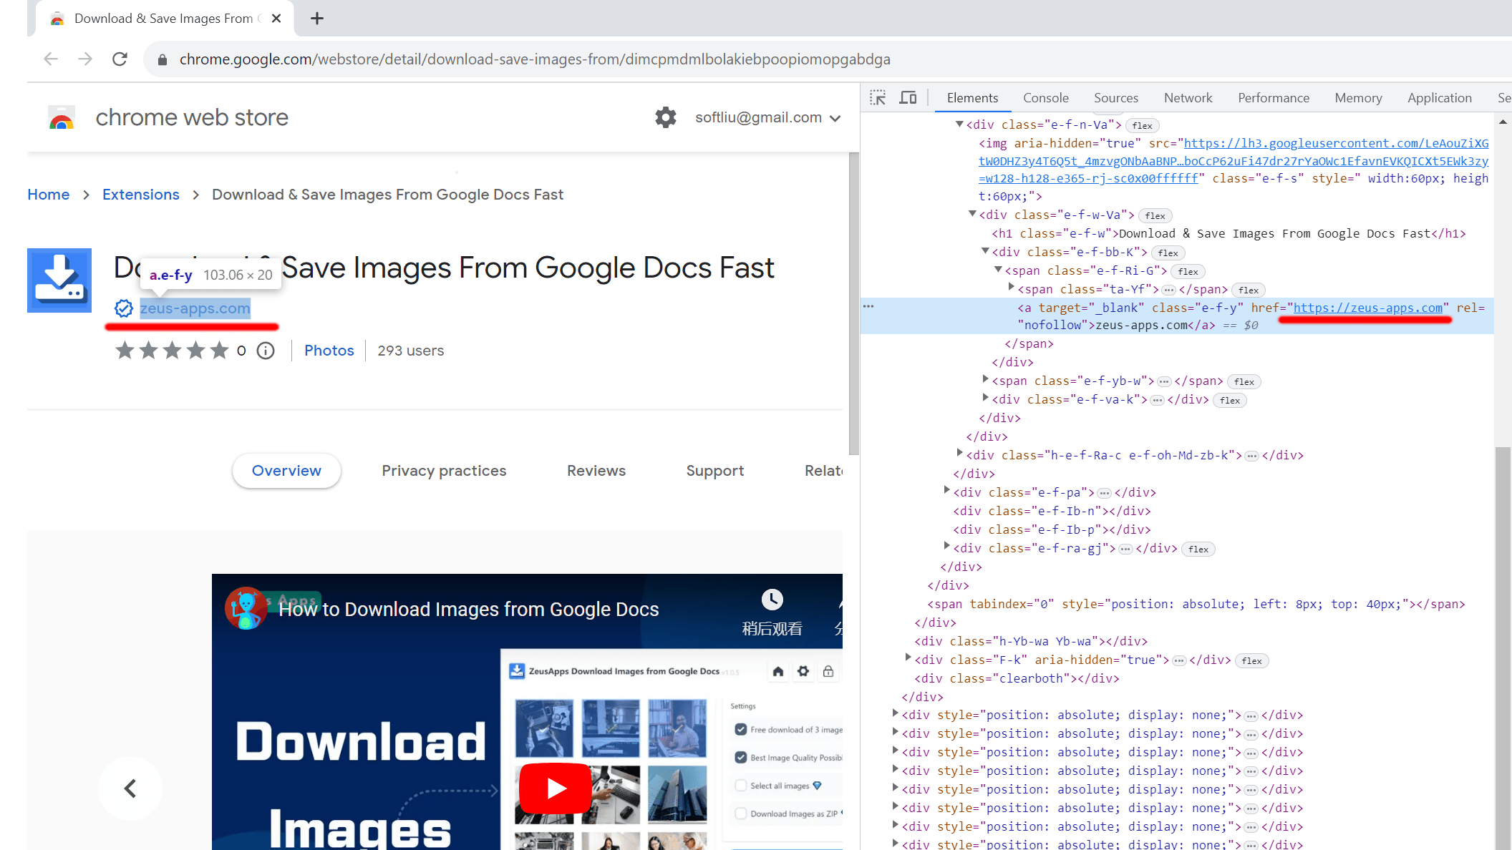Click the verified publisher badge icon
The height and width of the screenshot is (850, 1512).
[124, 308]
